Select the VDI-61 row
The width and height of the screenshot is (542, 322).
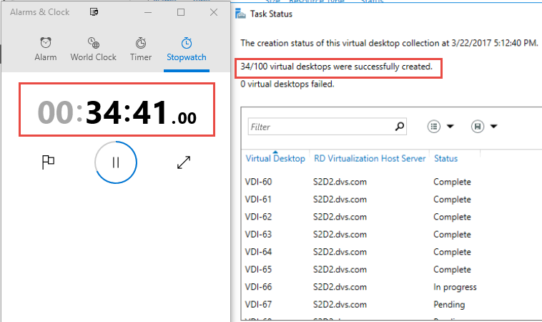click(x=391, y=199)
